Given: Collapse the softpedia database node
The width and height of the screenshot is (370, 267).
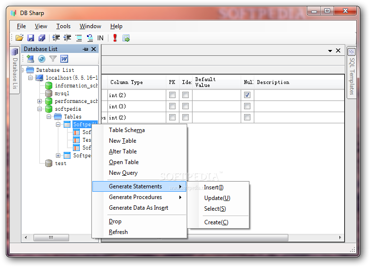Looking at the screenshot, I should (39, 109).
